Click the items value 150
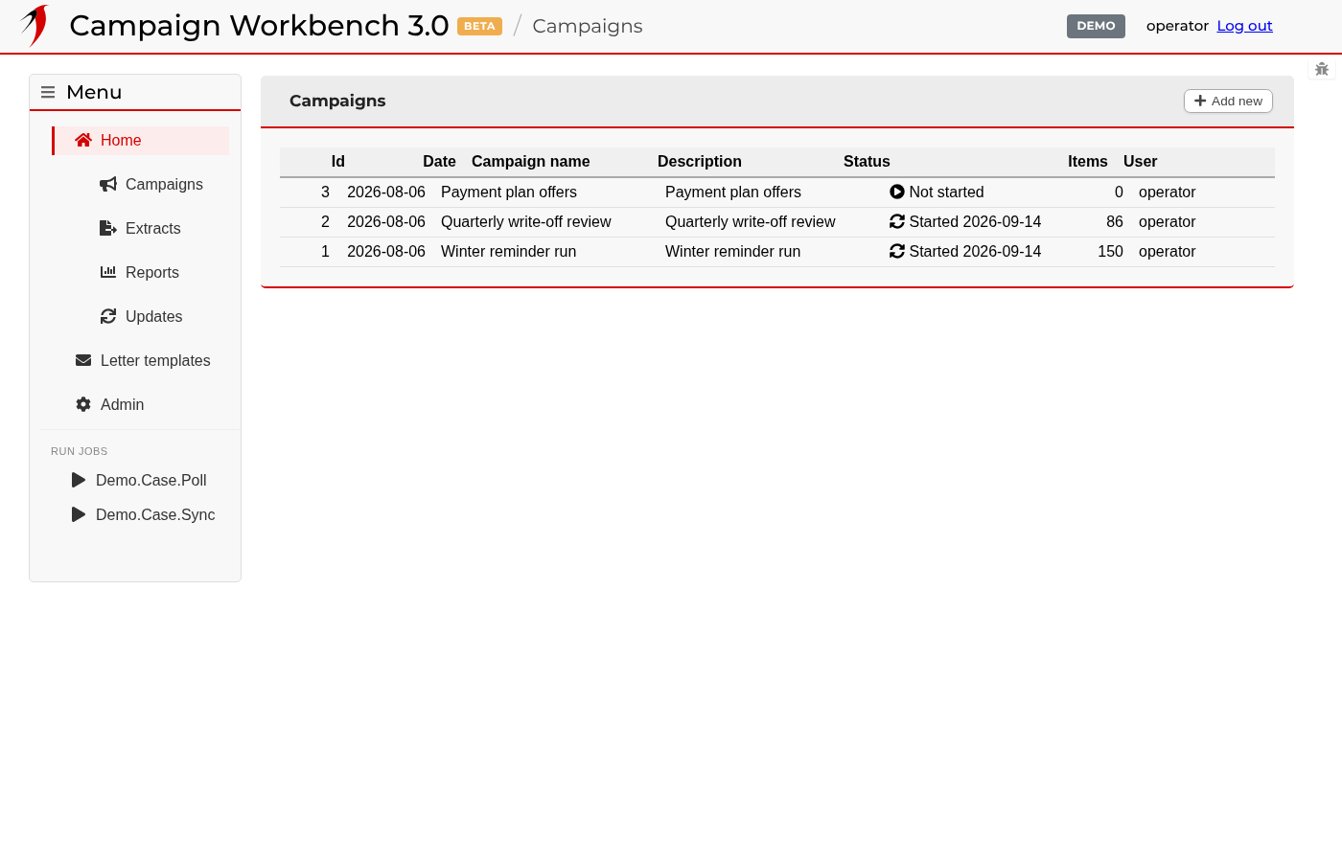The image size is (1342, 862). point(1110,251)
